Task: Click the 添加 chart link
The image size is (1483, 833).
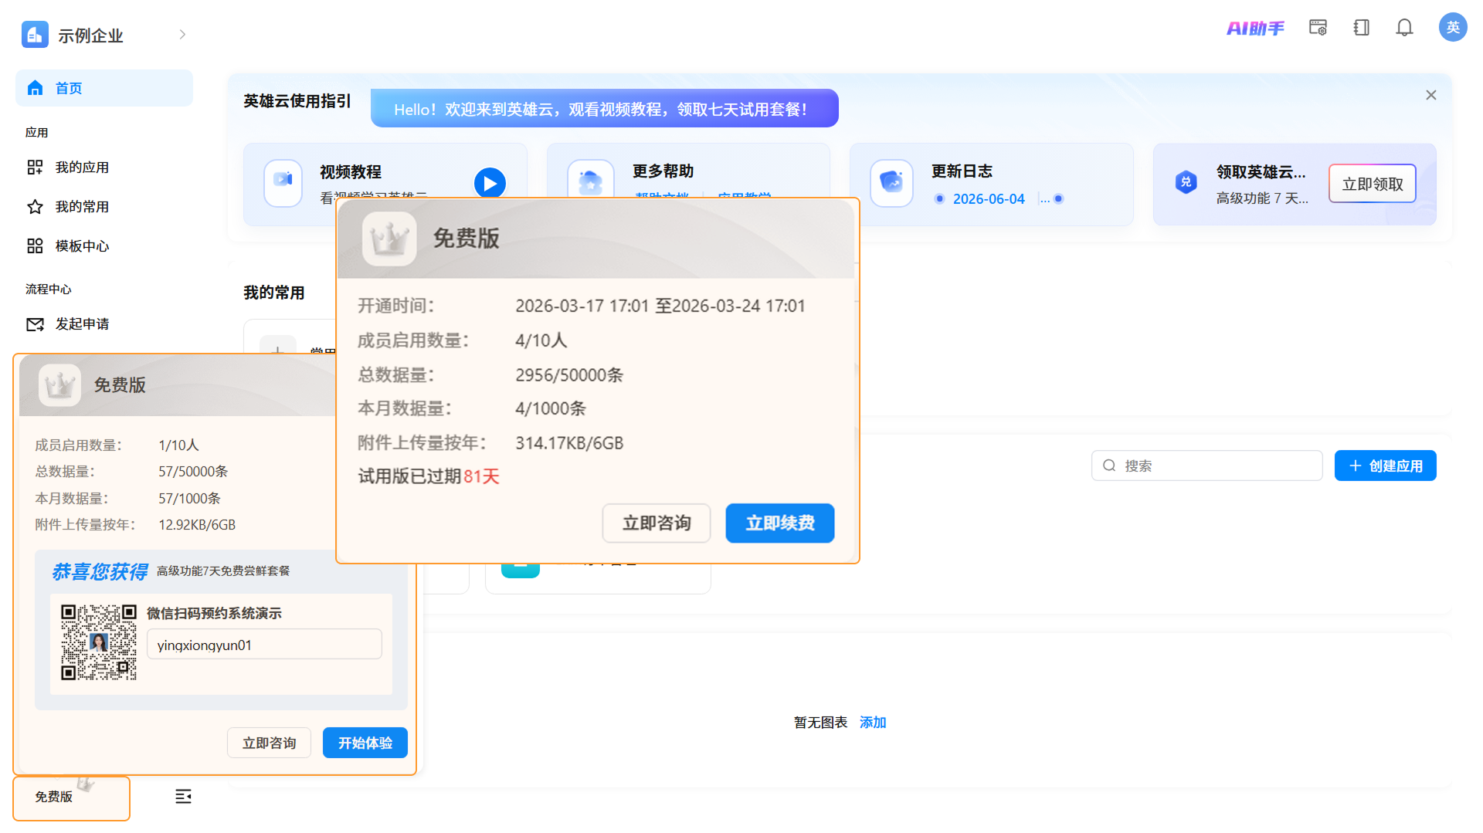Action: click(873, 723)
